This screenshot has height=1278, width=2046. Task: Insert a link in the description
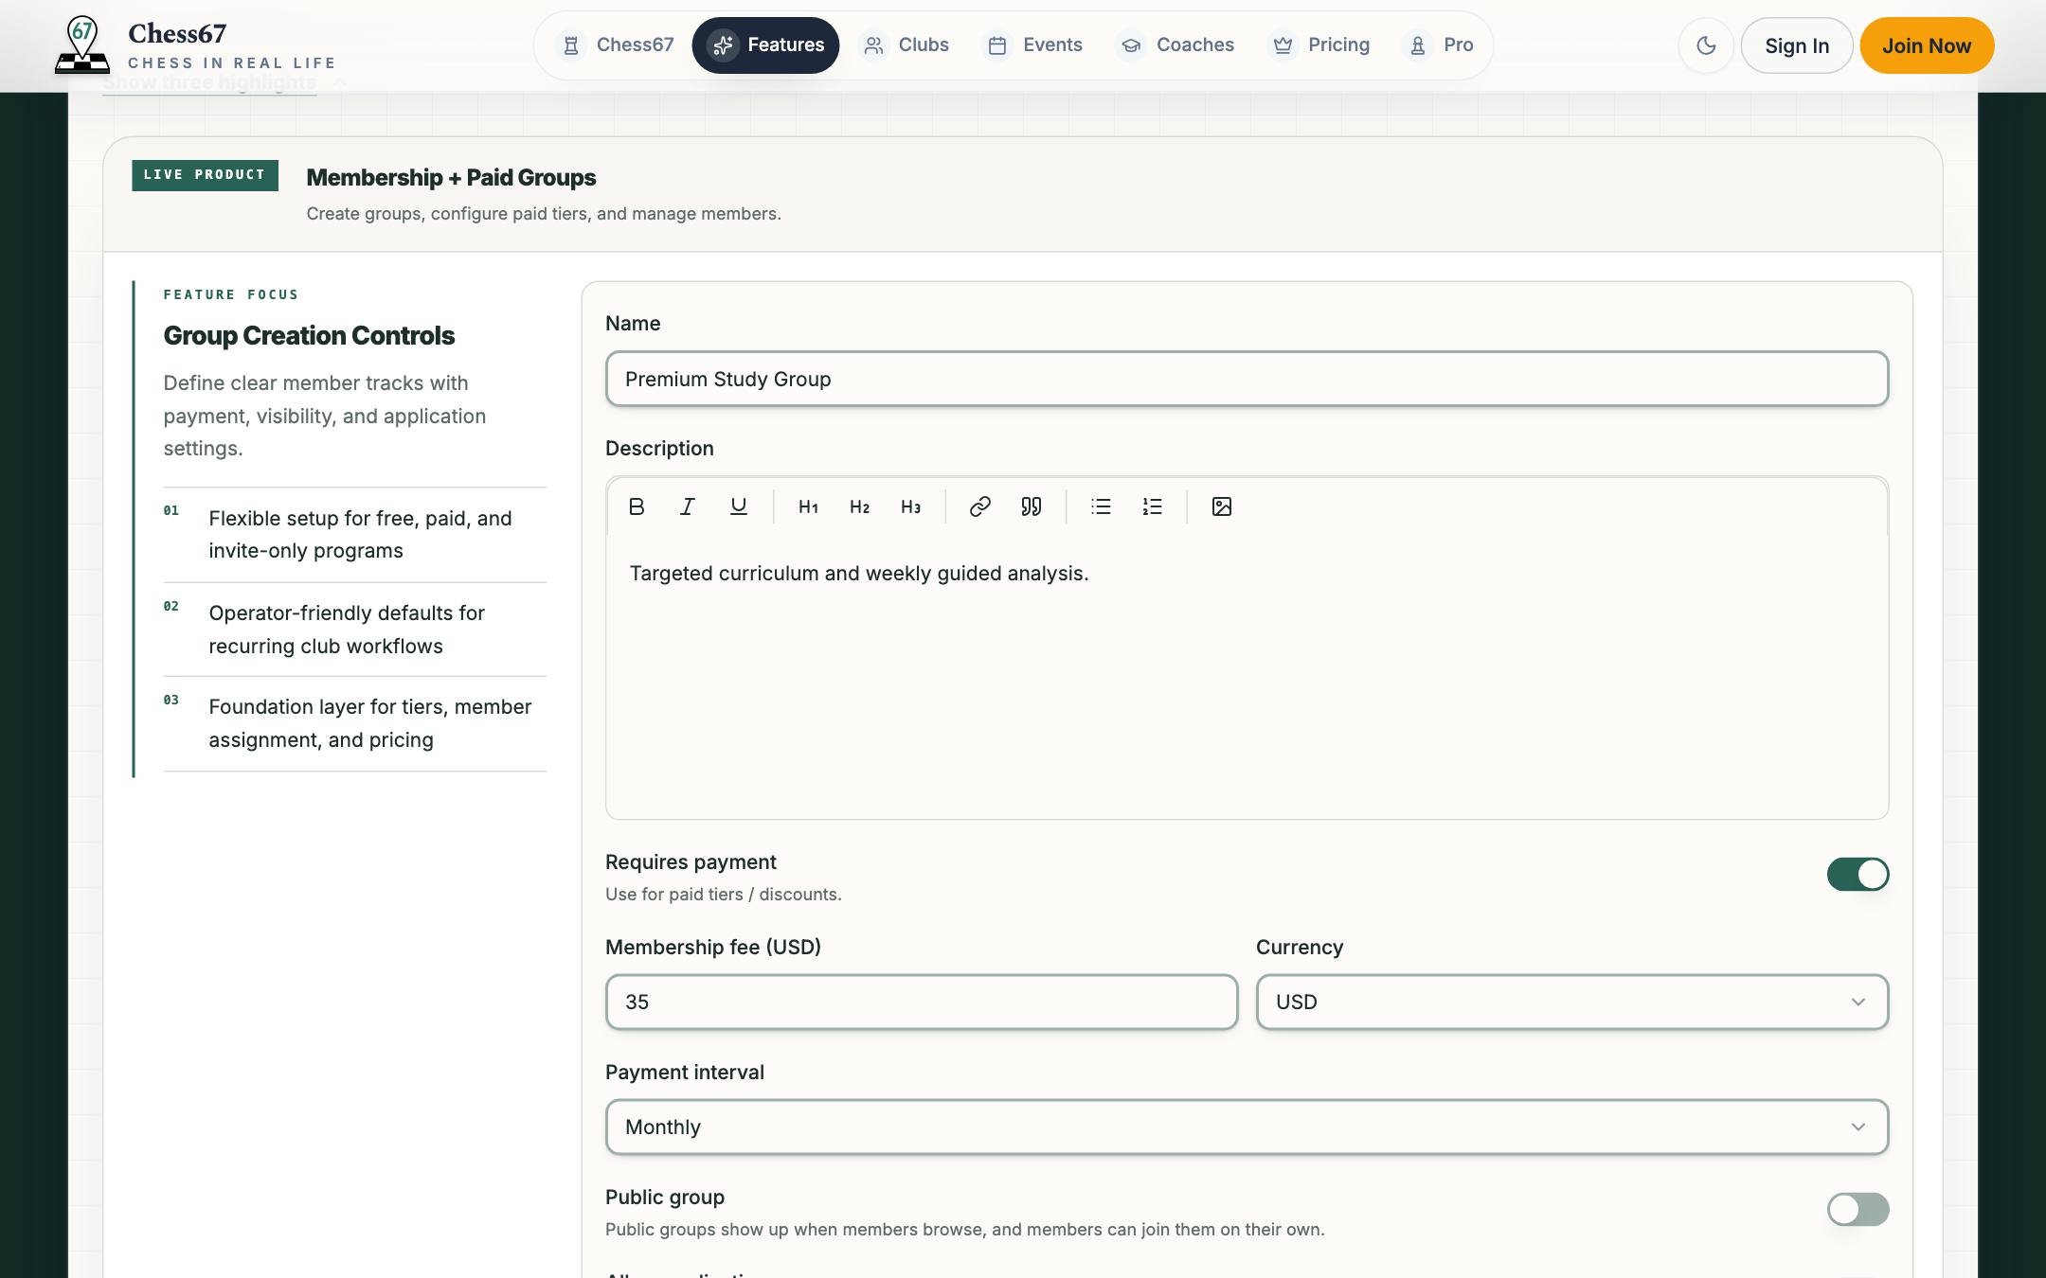(980, 506)
